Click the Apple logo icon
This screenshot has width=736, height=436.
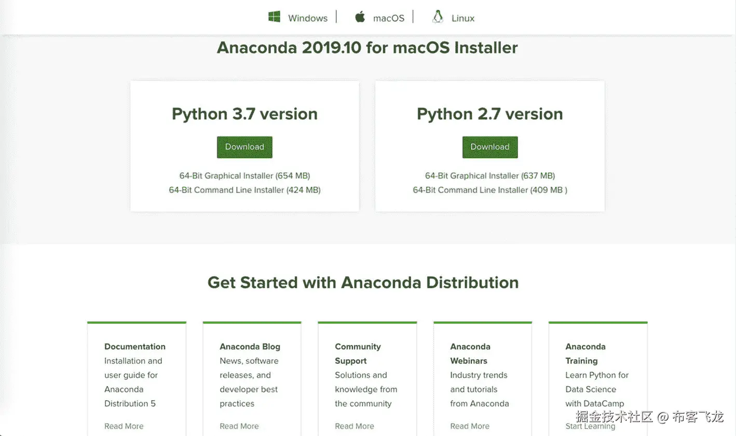pos(360,17)
